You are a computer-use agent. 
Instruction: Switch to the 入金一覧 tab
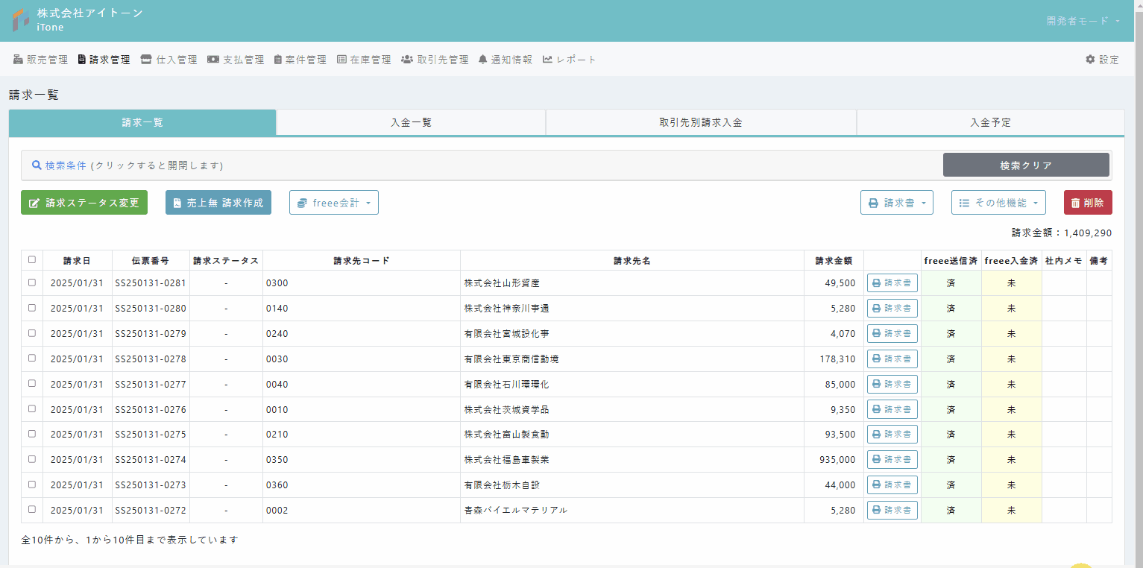[x=411, y=122]
